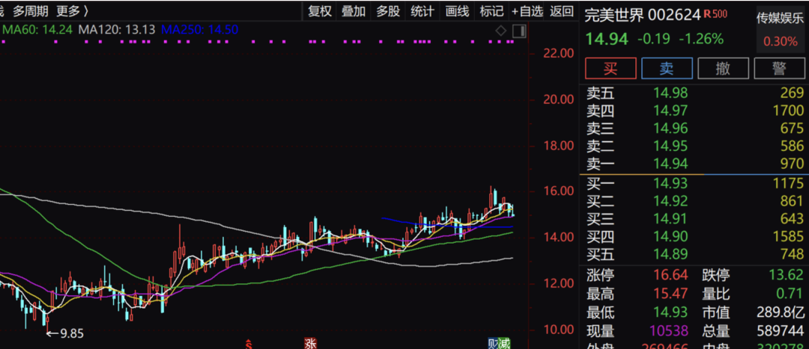
Task: Expand the 更多 periods menu
Action: point(72,10)
